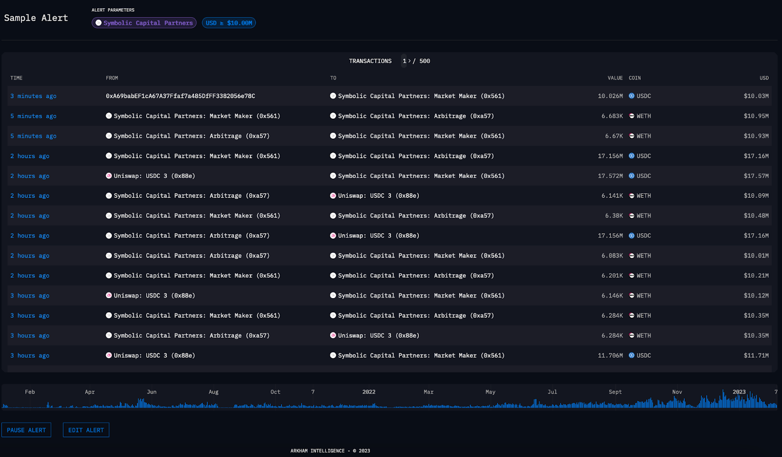
Task: Open the Edit Alert button
Action: coord(86,430)
